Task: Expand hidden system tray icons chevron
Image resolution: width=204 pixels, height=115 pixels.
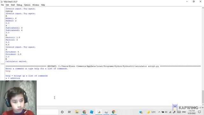Action: (x=159, y=112)
